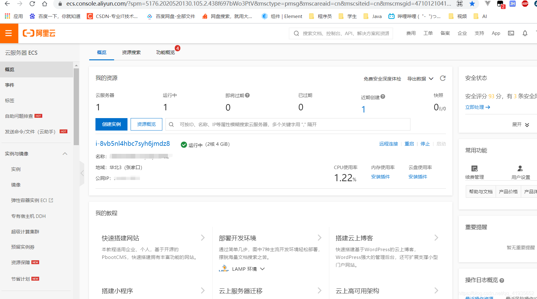Open Cloud Shell terminal icon

tap(511, 33)
